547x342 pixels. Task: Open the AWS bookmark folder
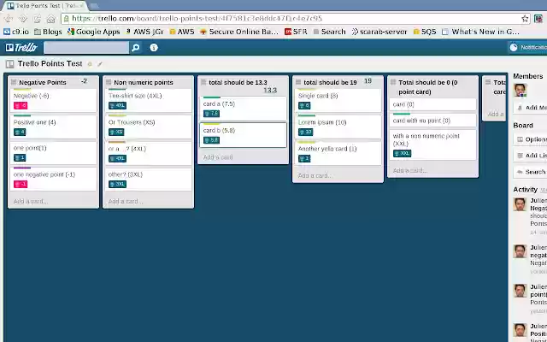coord(181,32)
